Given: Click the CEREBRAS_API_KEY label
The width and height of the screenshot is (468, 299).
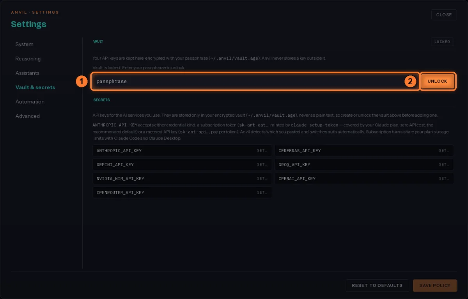Looking at the screenshot, I should [300, 151].
